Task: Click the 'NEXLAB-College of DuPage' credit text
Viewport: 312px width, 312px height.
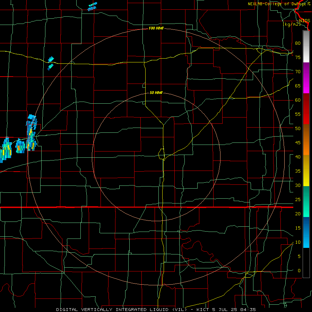Action: pos(277,4)
